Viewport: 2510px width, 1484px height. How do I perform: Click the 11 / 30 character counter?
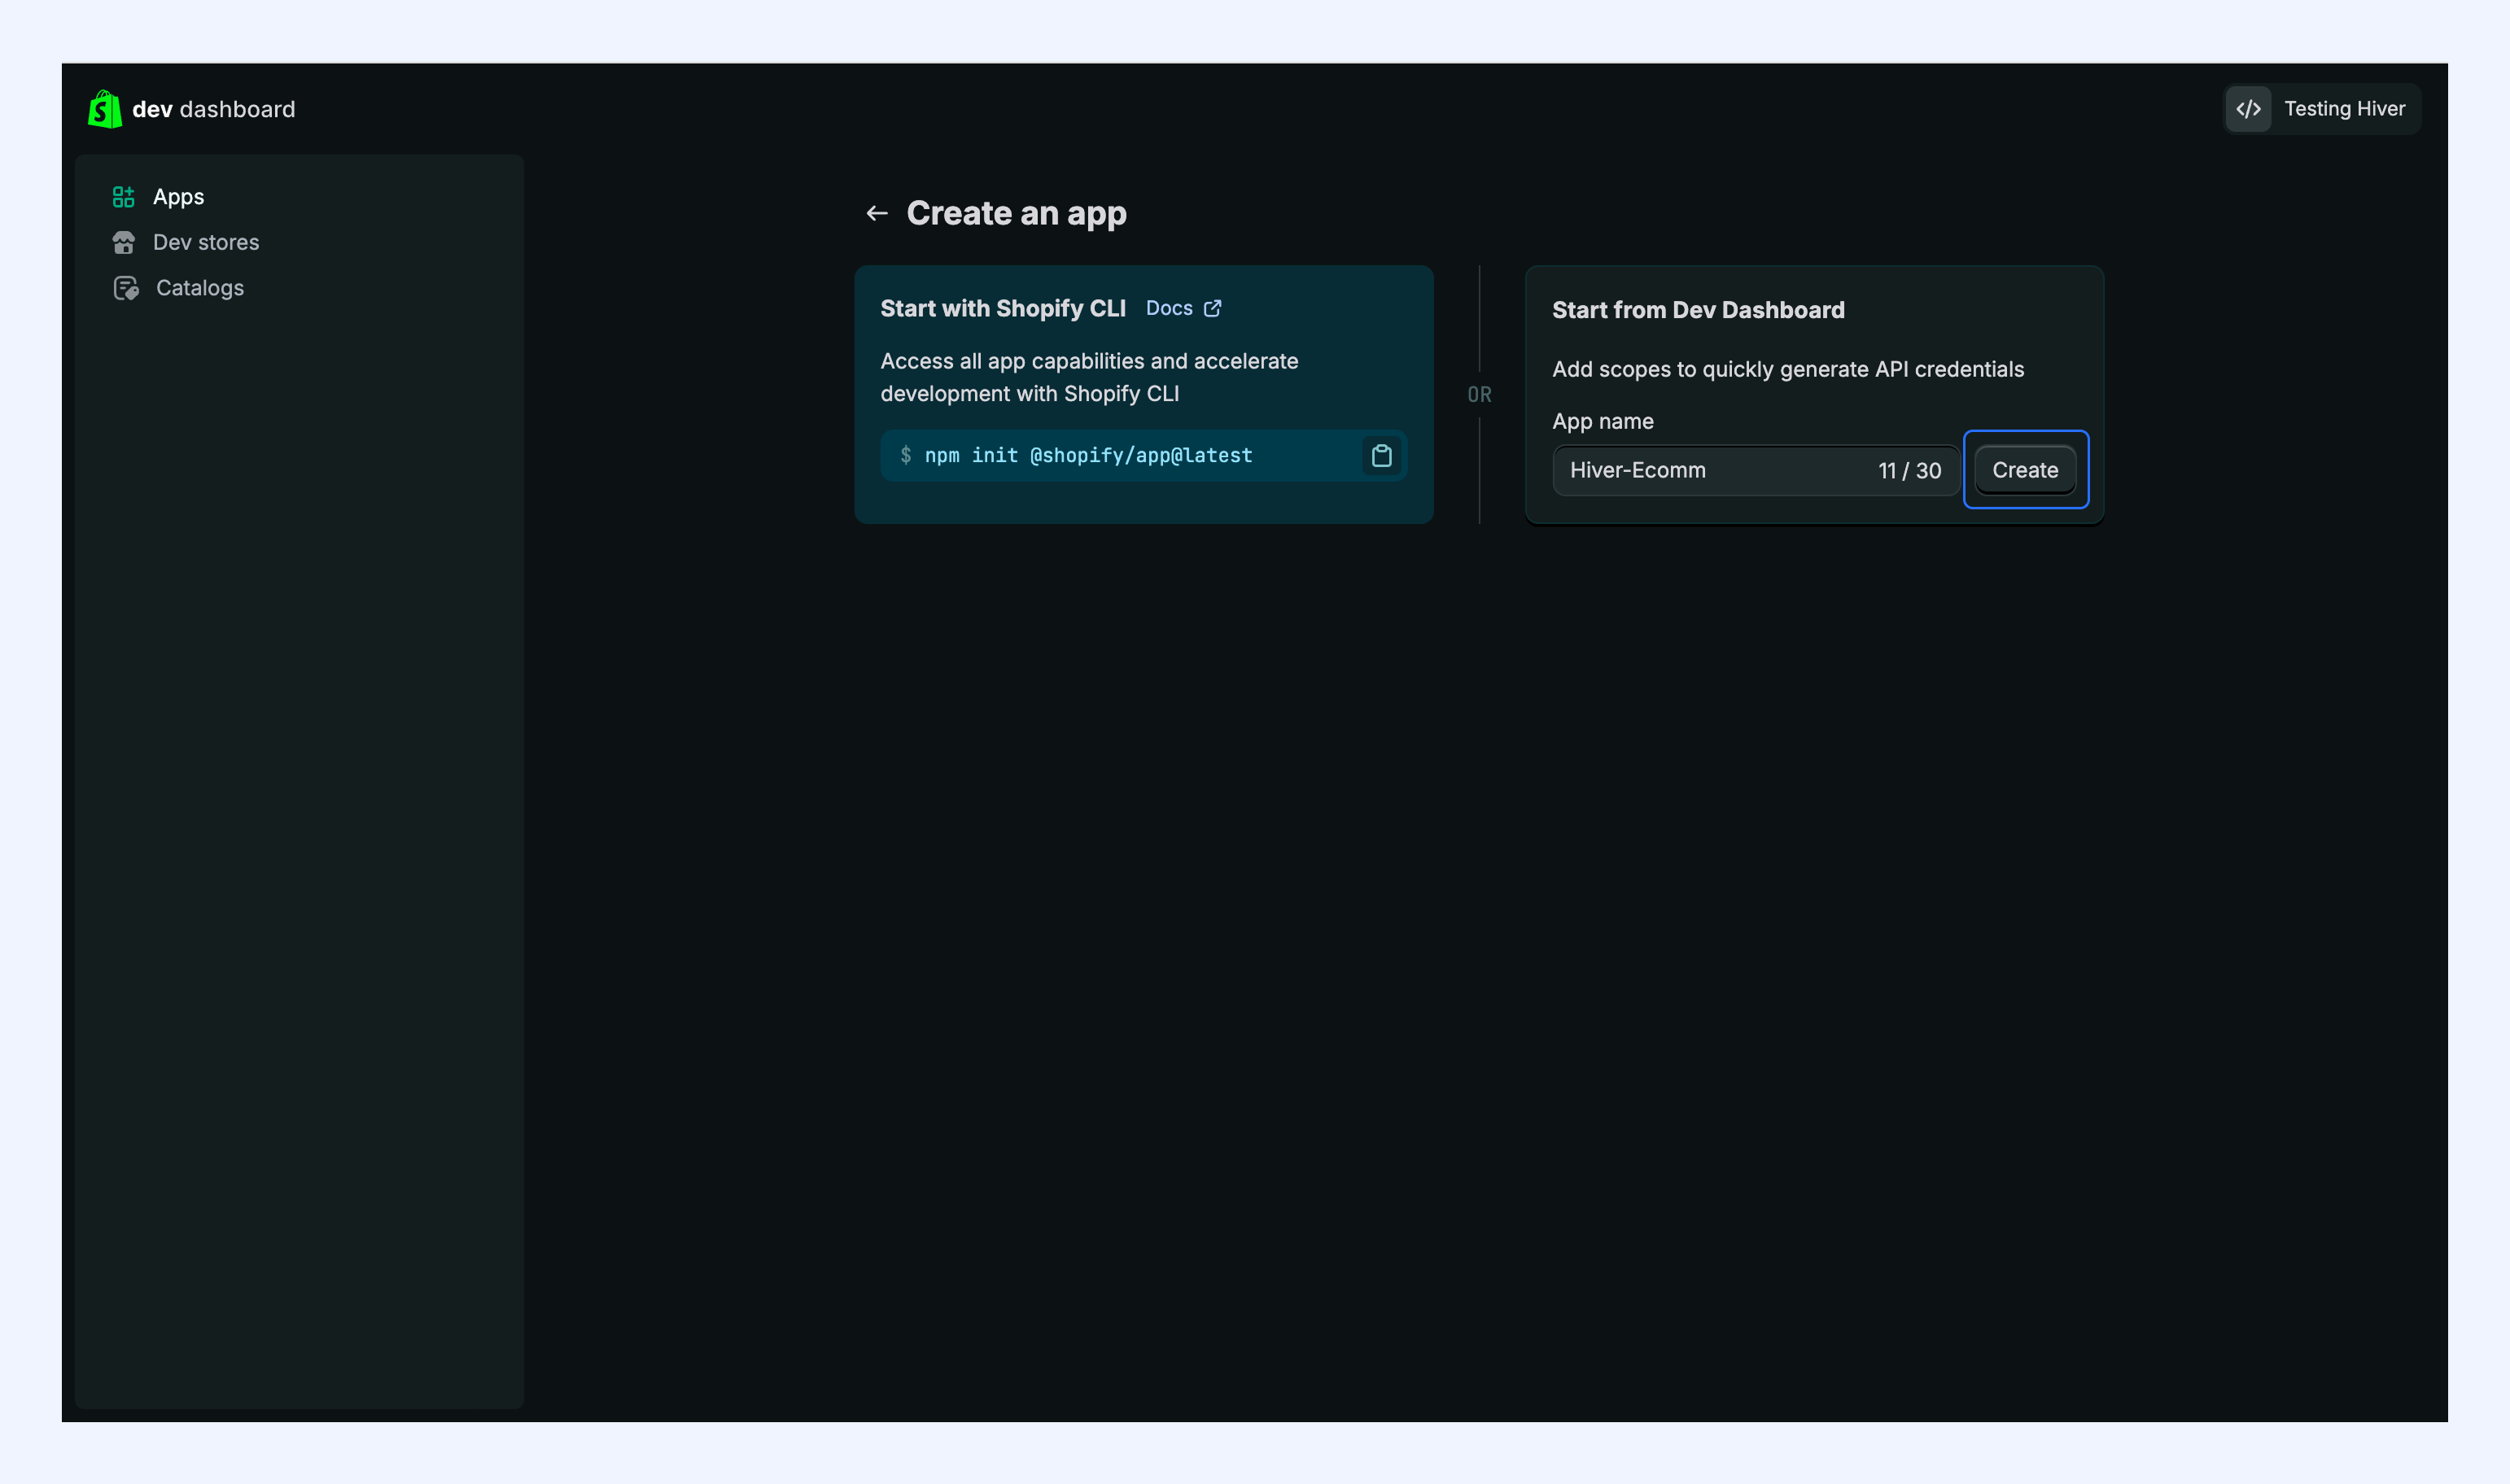(1909, 471)
